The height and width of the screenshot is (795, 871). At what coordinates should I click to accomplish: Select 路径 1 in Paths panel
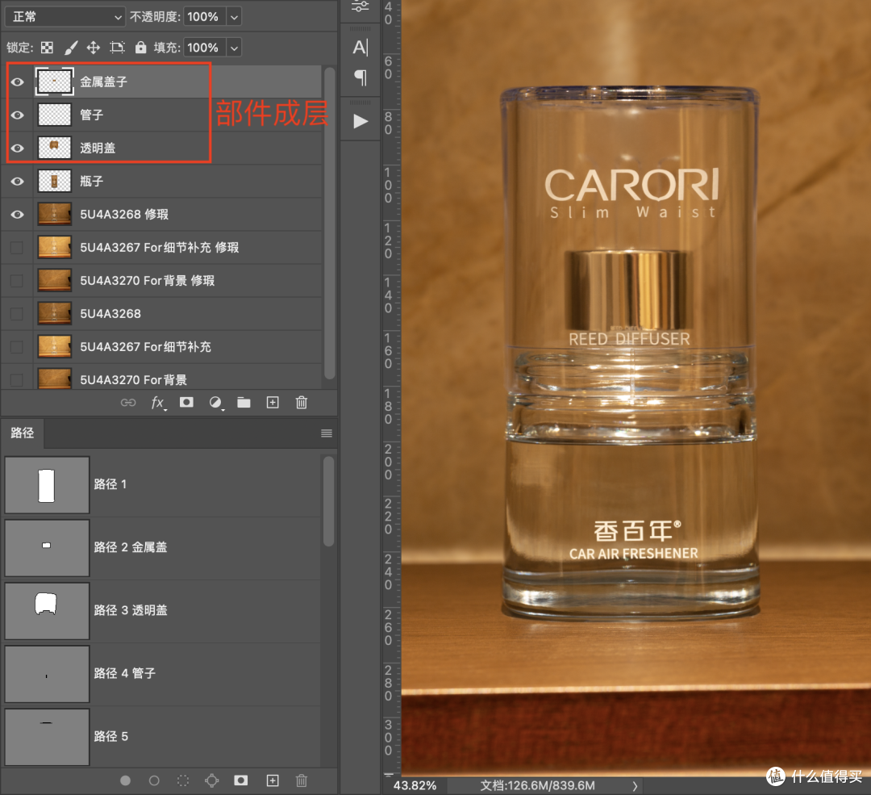point(162,485)
